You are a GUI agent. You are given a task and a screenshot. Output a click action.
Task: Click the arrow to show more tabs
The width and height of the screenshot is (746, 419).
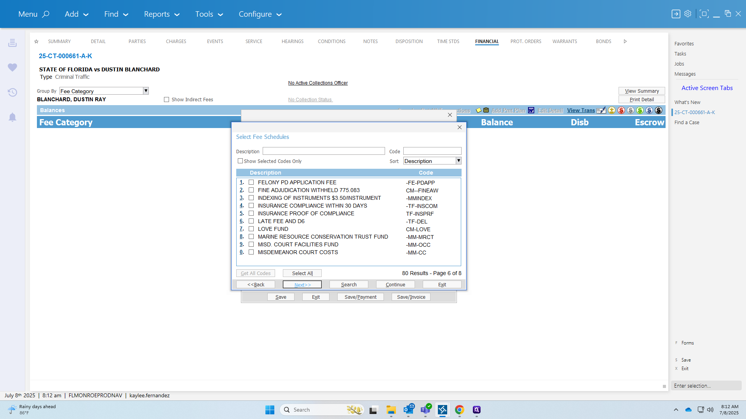click(x=625, y=42)
